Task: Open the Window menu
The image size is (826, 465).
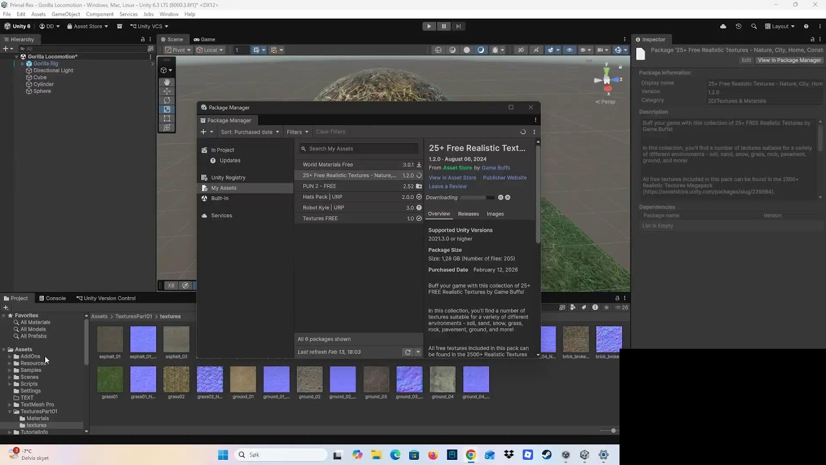Action: [x=168, y=14]
